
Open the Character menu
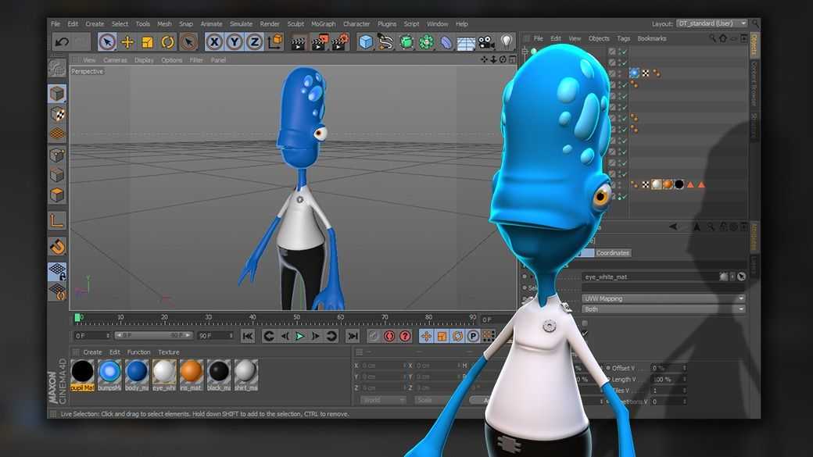(356, 24)
